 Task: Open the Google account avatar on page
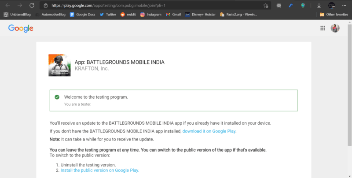(x=335, y=28)
